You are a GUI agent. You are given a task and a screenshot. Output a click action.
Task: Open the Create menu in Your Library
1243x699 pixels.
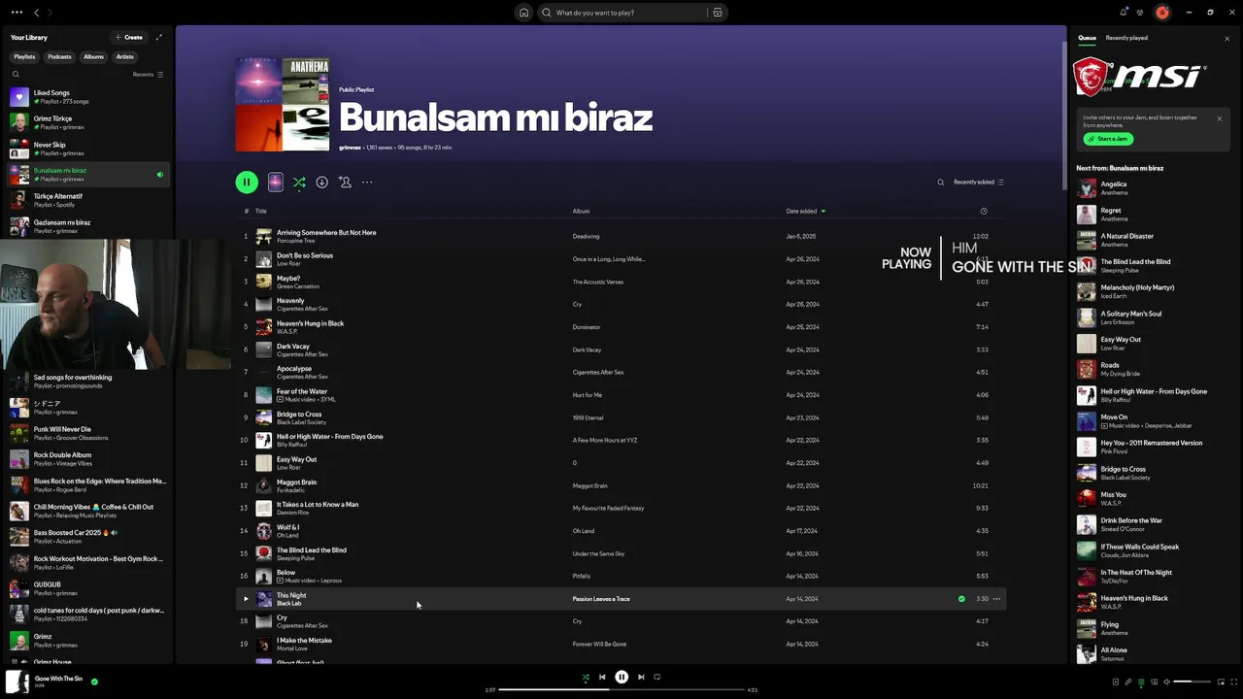128,37
